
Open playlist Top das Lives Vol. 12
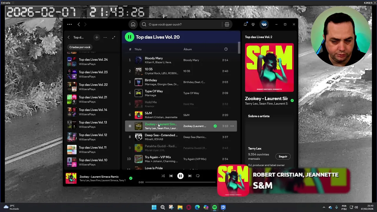coord(92,137)
